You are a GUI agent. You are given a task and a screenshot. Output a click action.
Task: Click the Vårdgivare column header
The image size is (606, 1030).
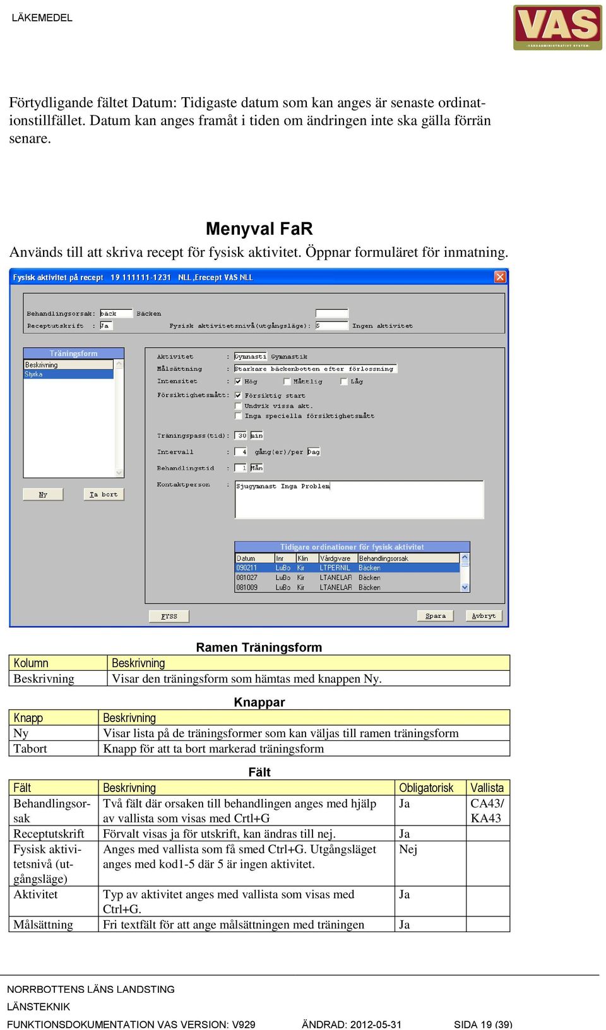pyautogui.click(x=338, y=559)
